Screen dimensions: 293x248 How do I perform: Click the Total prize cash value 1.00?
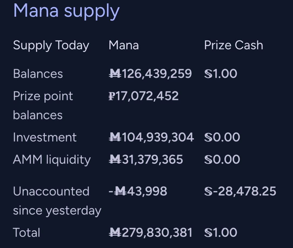tap(225, 233)
